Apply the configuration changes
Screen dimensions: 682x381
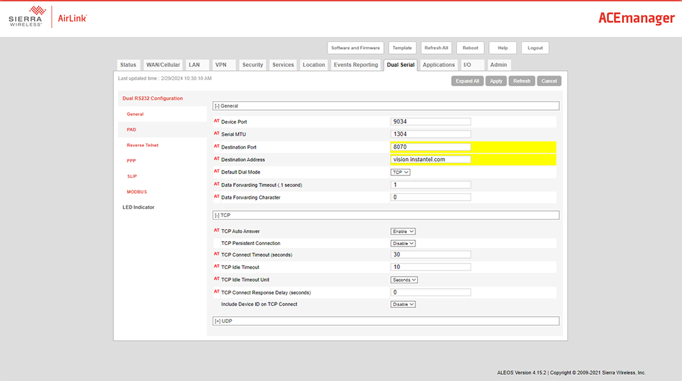coord(496,81)
